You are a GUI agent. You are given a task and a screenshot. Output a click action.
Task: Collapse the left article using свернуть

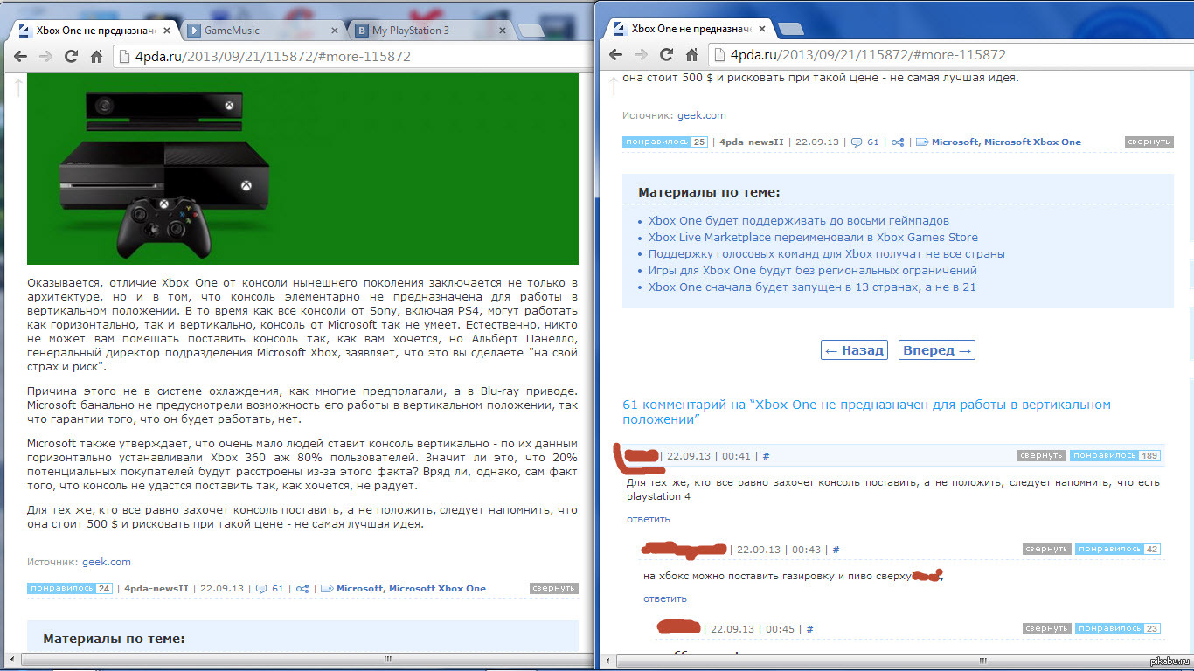553,588
